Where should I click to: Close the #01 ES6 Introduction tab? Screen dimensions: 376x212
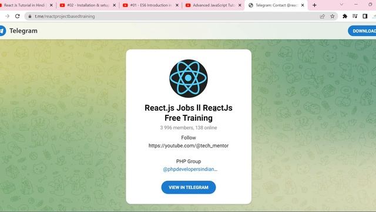click(177, 5)
